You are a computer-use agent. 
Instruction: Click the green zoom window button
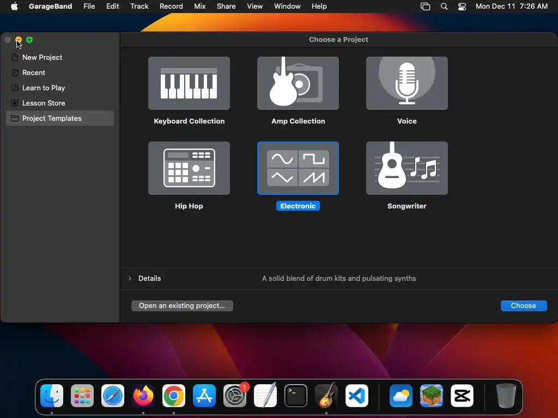click(x=29, y=40)
